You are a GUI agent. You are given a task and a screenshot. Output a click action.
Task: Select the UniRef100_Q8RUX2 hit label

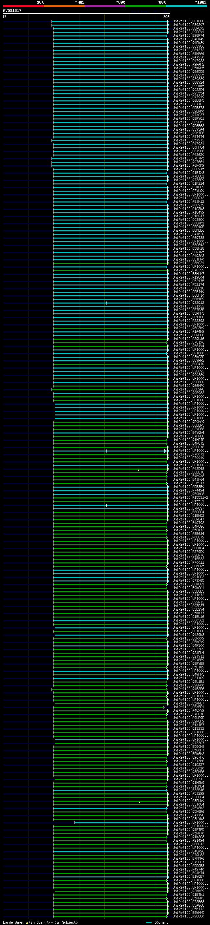188,28
